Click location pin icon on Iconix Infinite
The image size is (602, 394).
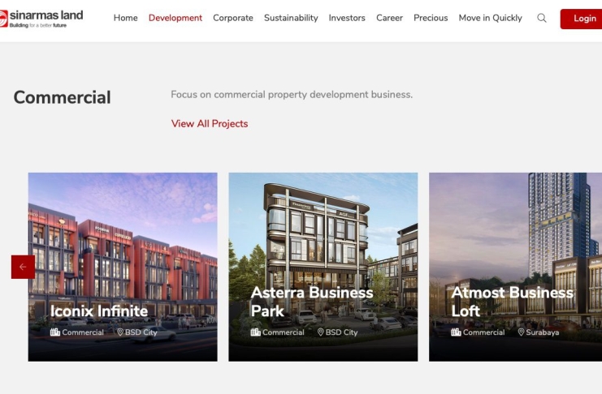coord(120,332)
